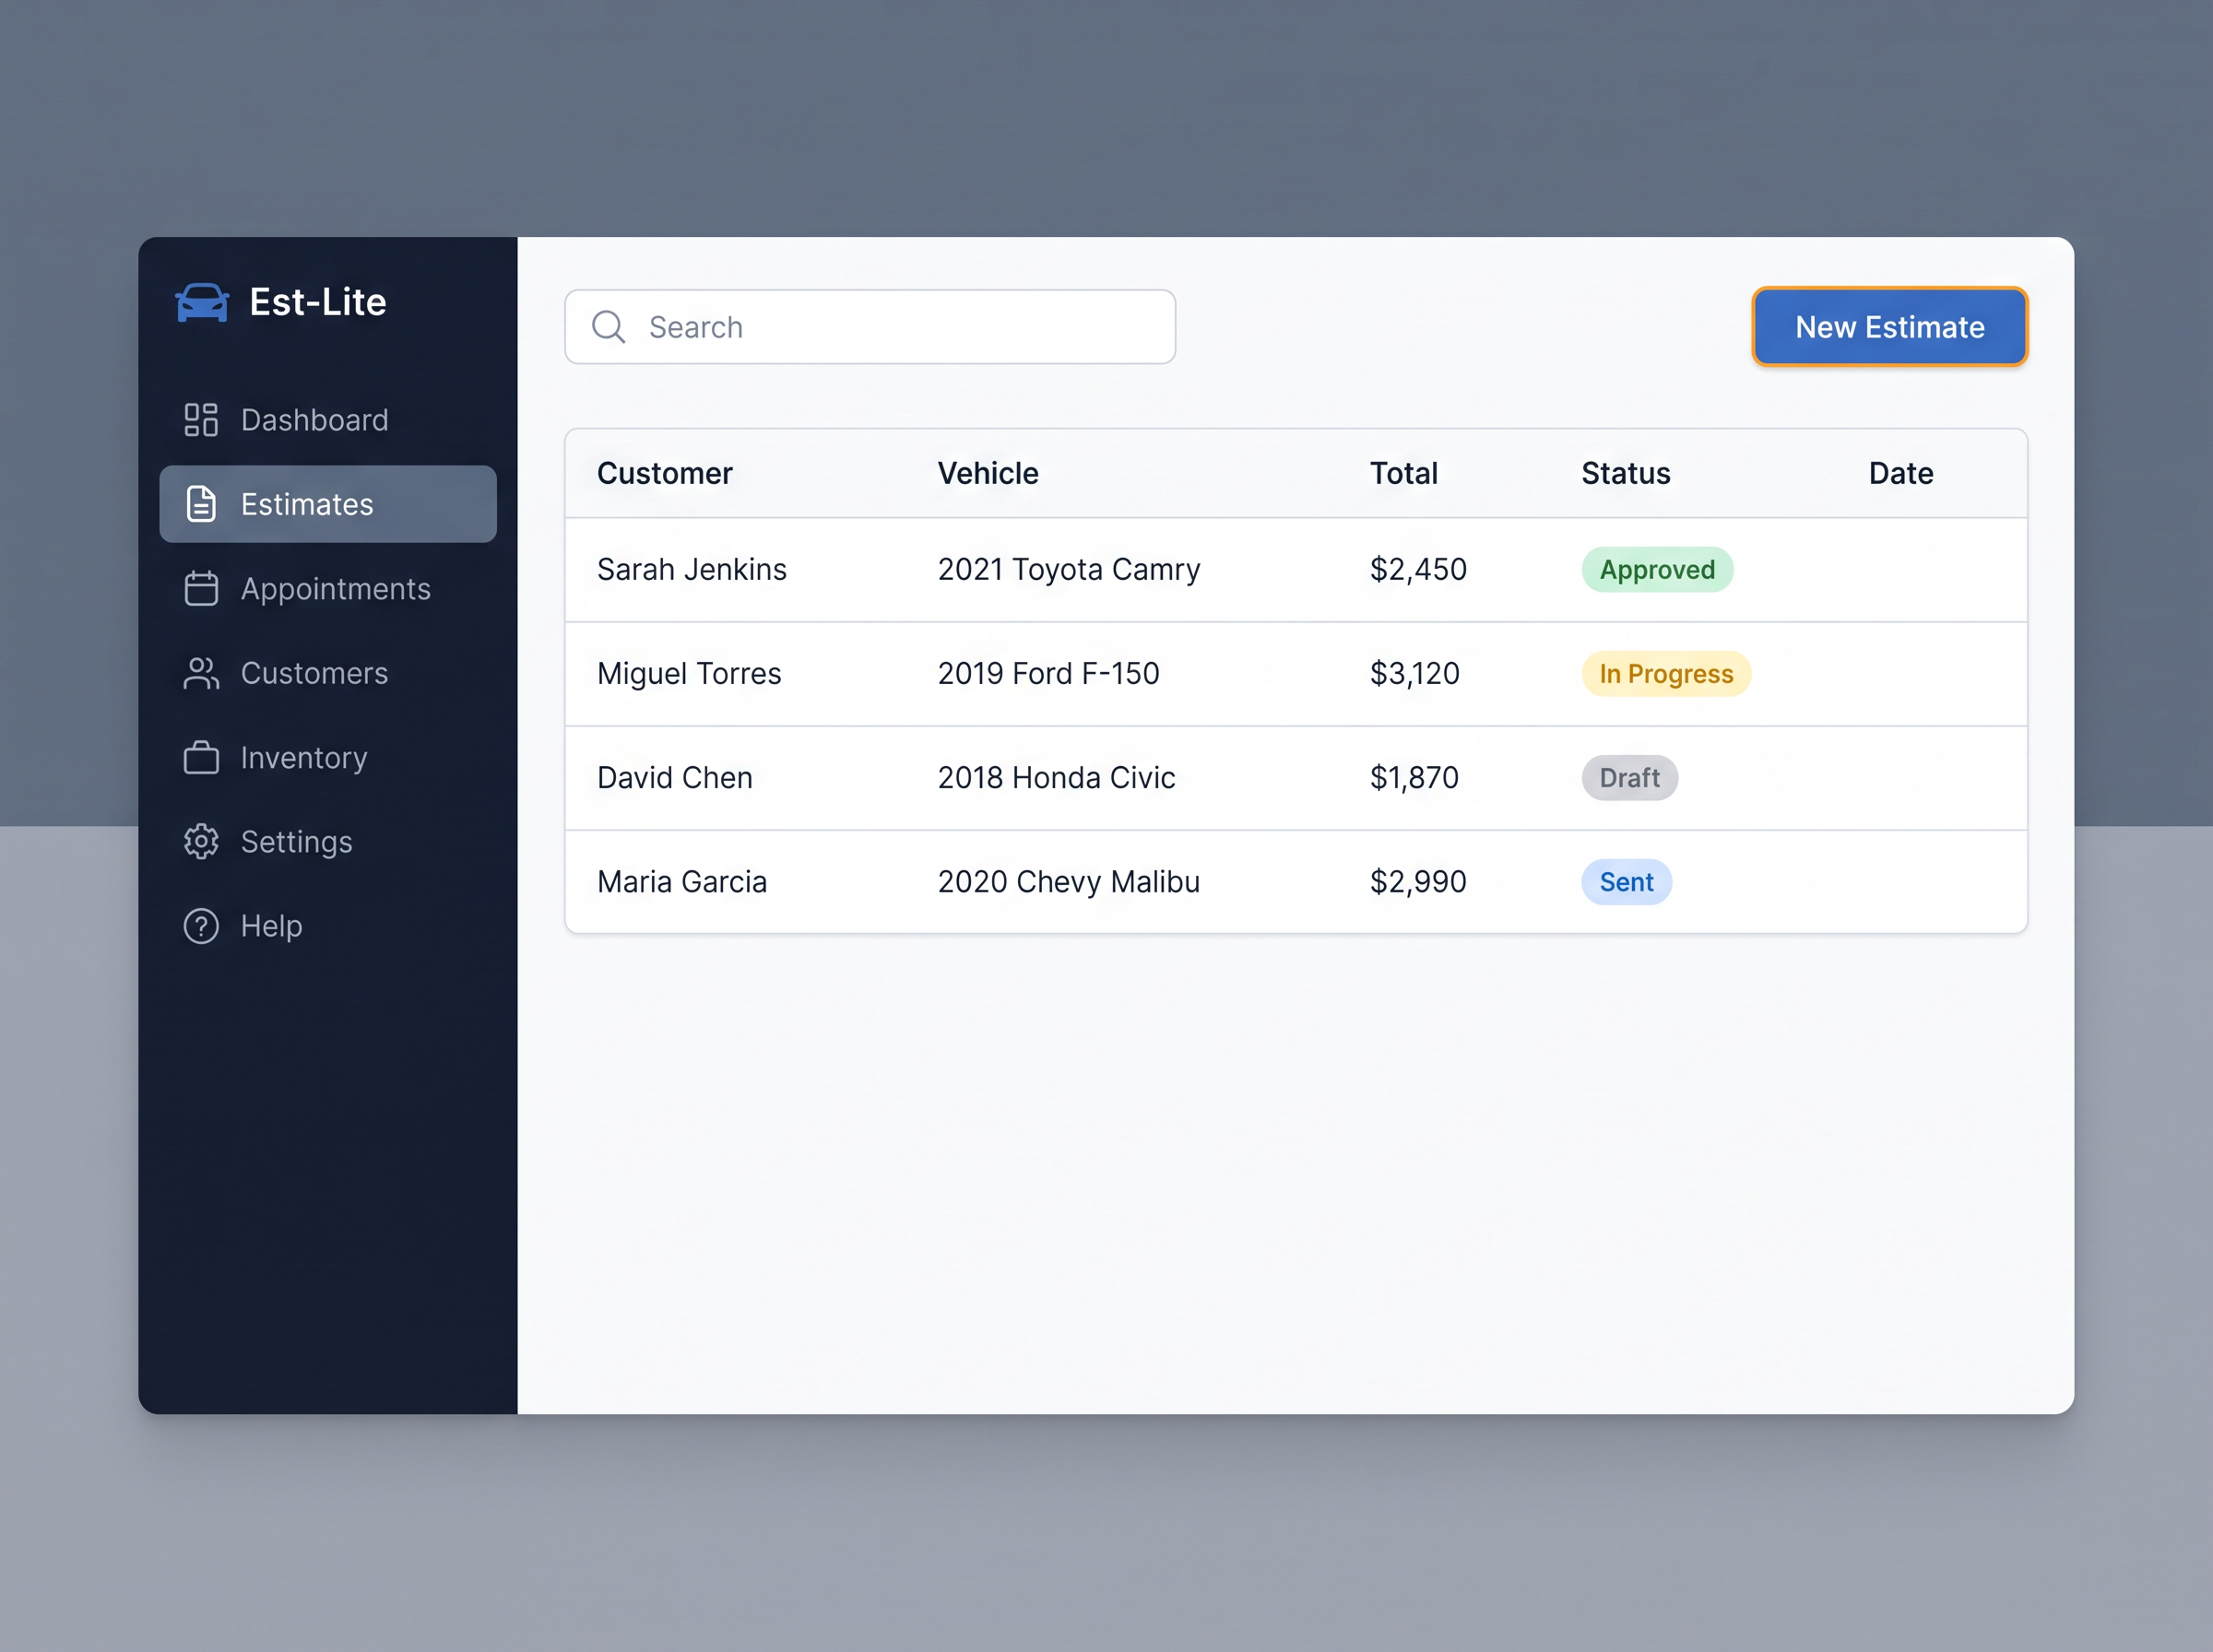
Task: Click the Sent status badge
Action: (x=1626, y=882)
